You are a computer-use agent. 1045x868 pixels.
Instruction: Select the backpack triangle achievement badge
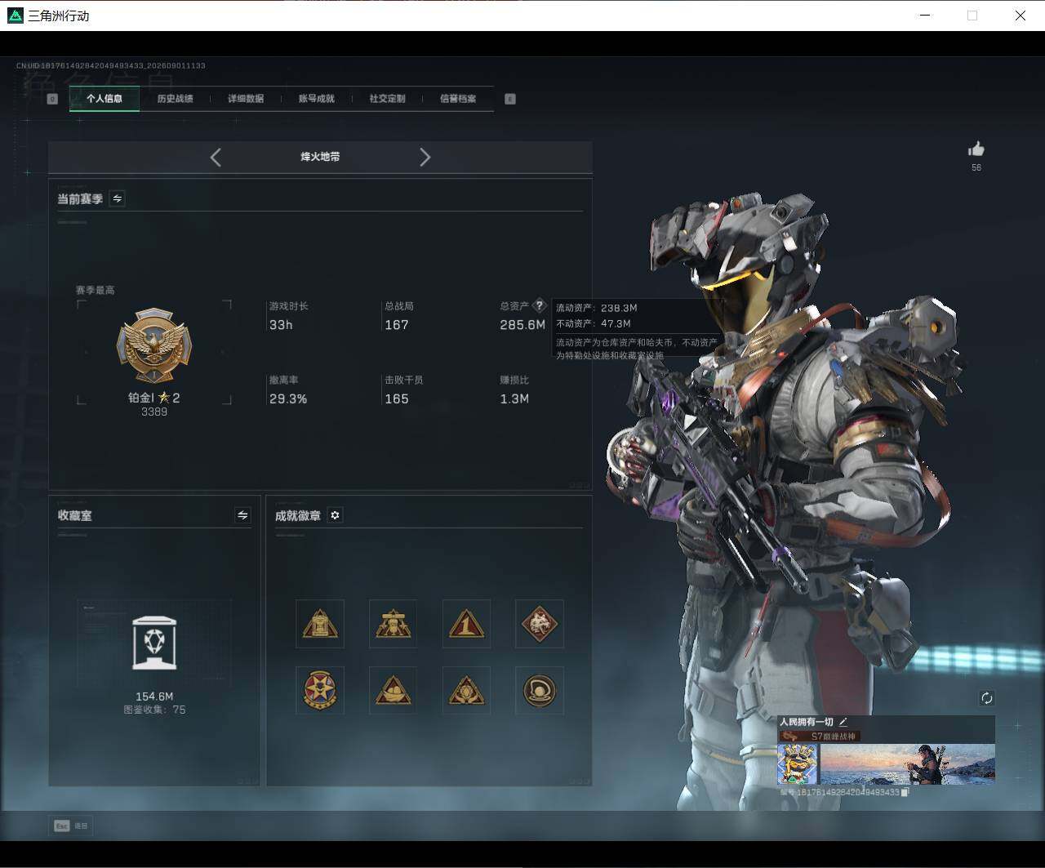pyautogui.click(x=320, y=625)
